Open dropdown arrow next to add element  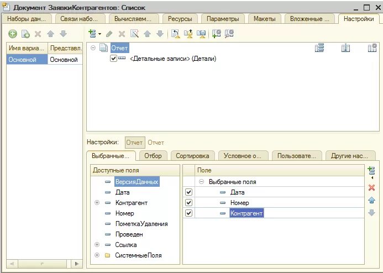(x=99, y=34)
